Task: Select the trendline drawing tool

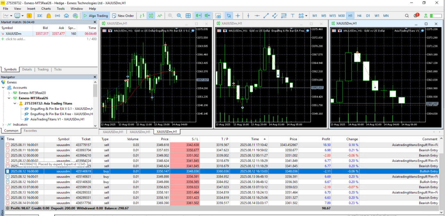Action: click(x=266, y=15)
